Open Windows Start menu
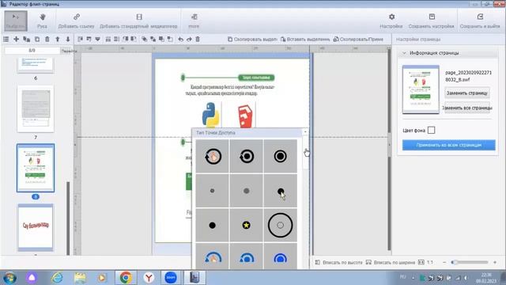Screen dimensions: 506x285 pyautogui.click(x=9, y=278)
